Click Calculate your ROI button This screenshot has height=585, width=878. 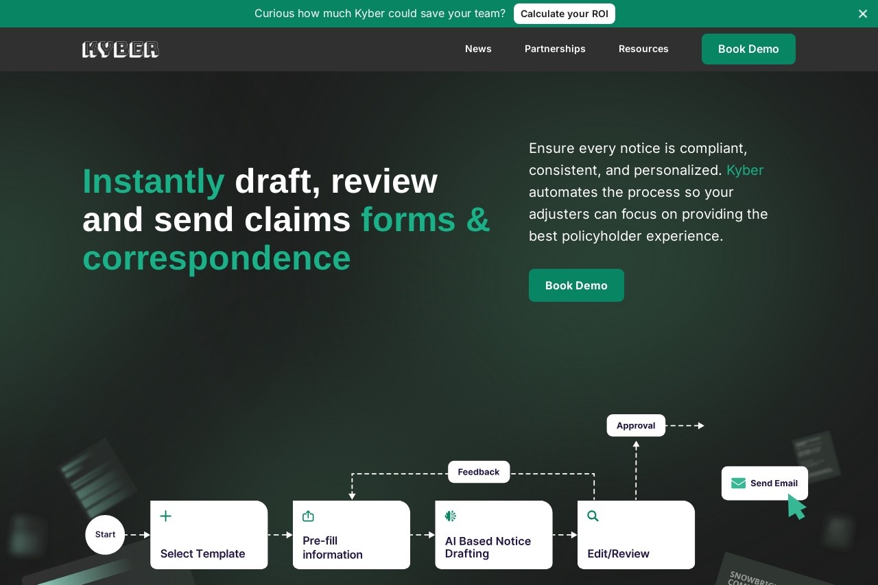pyautogui.click(x=564, y=14)
